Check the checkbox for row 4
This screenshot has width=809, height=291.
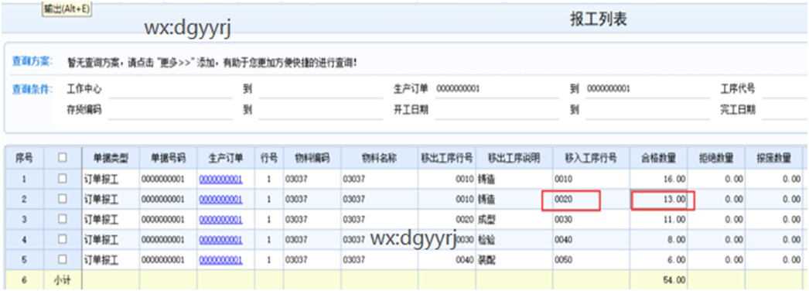click(x=63, y=239)
